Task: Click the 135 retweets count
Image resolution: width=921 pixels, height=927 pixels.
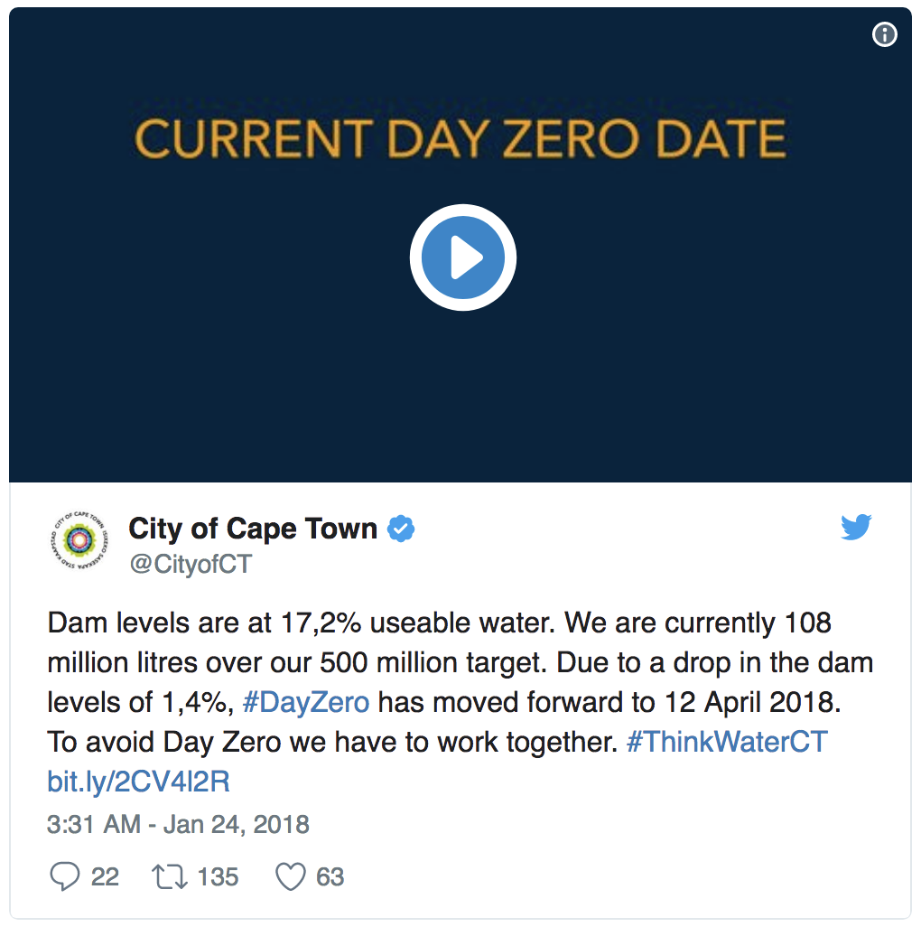Action: pos(218,876)
